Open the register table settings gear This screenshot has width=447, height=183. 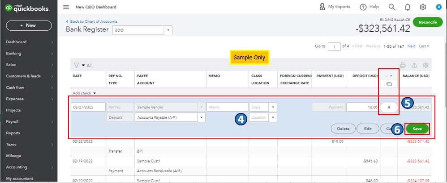(x=426, y=65)
